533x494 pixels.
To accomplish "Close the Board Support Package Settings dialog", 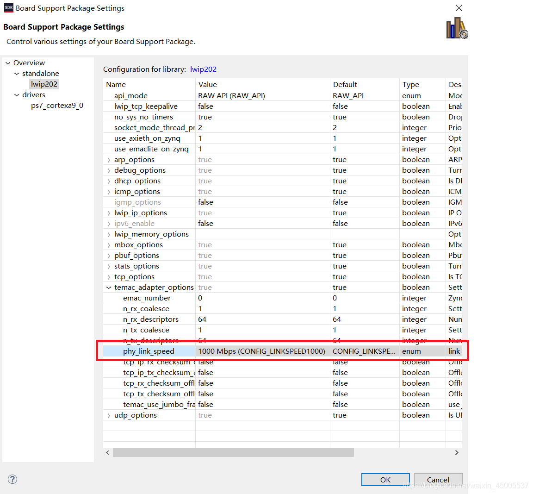I will click(x=459, y=8).
